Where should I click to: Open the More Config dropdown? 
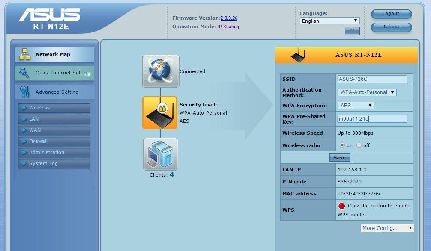[387, 228]
